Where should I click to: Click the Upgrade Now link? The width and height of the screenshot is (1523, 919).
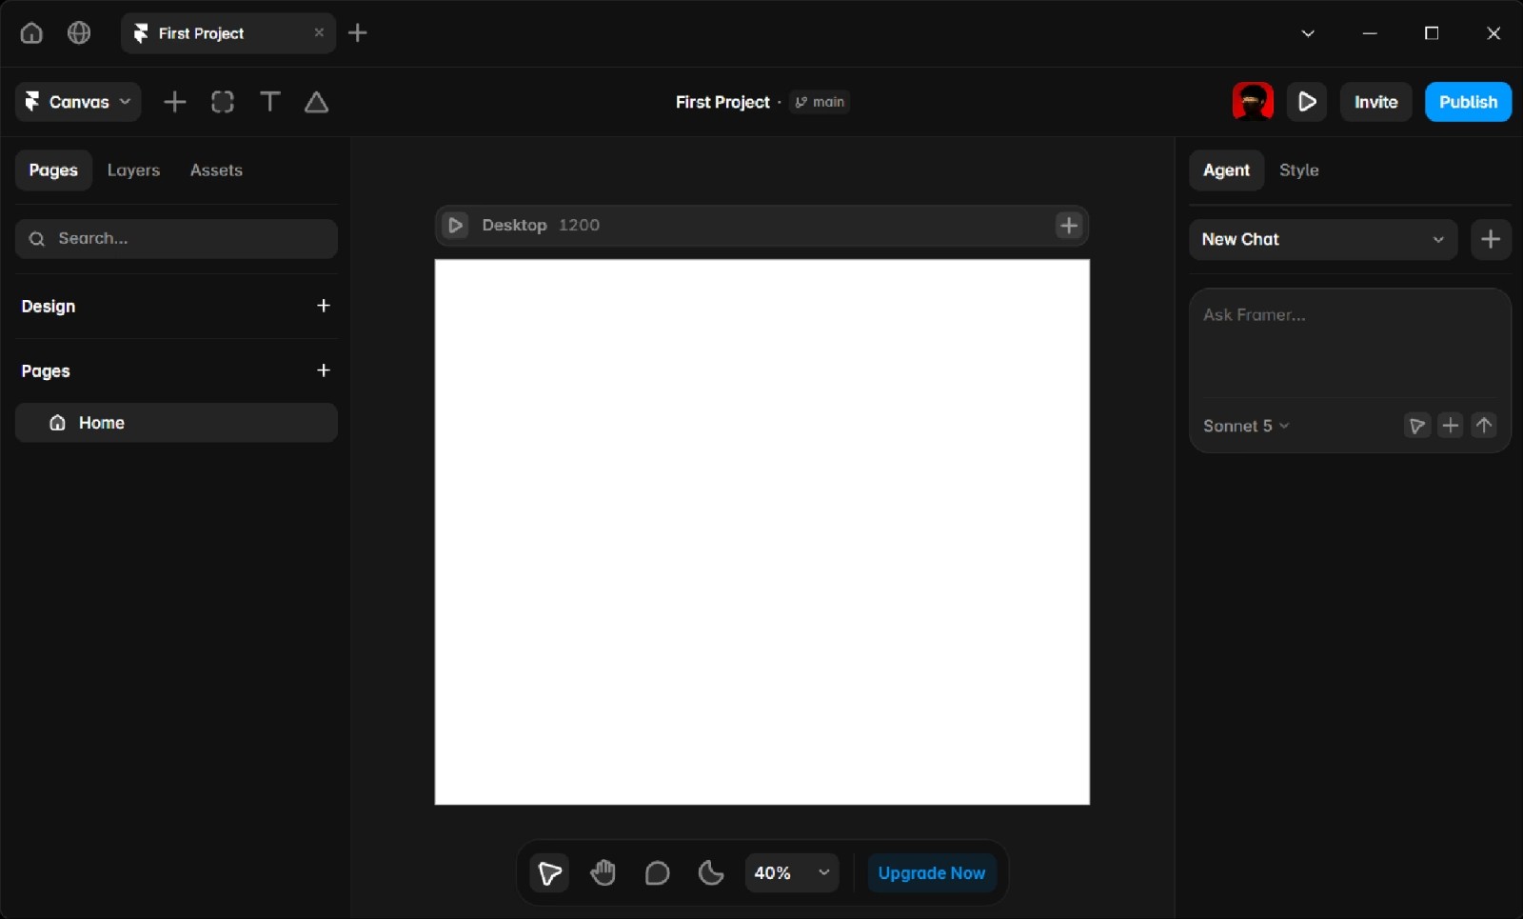pyautogui.click(x=932, y=873)
